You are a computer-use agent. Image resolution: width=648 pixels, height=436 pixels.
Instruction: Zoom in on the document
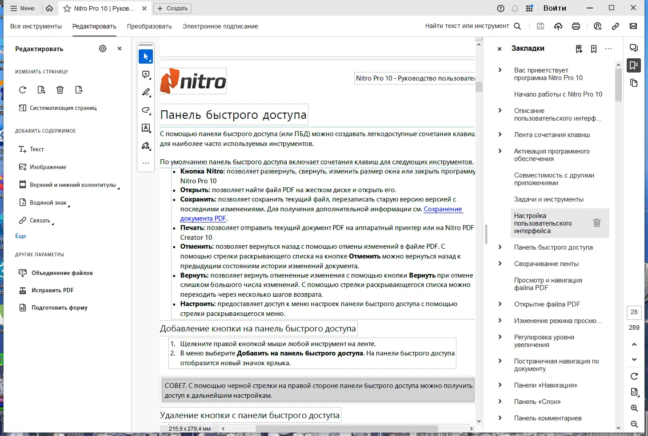click(634, 408)
